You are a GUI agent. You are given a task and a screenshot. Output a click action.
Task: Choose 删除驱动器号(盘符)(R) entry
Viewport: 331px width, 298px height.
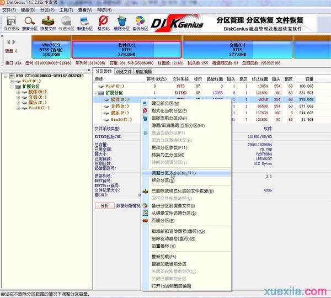(x=186, y=238)
